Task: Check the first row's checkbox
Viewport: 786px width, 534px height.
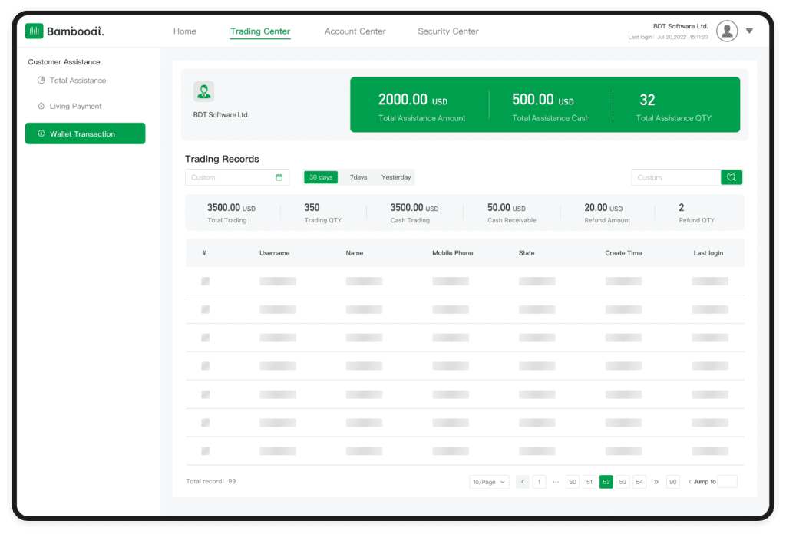Action: (x=205, y=282)
